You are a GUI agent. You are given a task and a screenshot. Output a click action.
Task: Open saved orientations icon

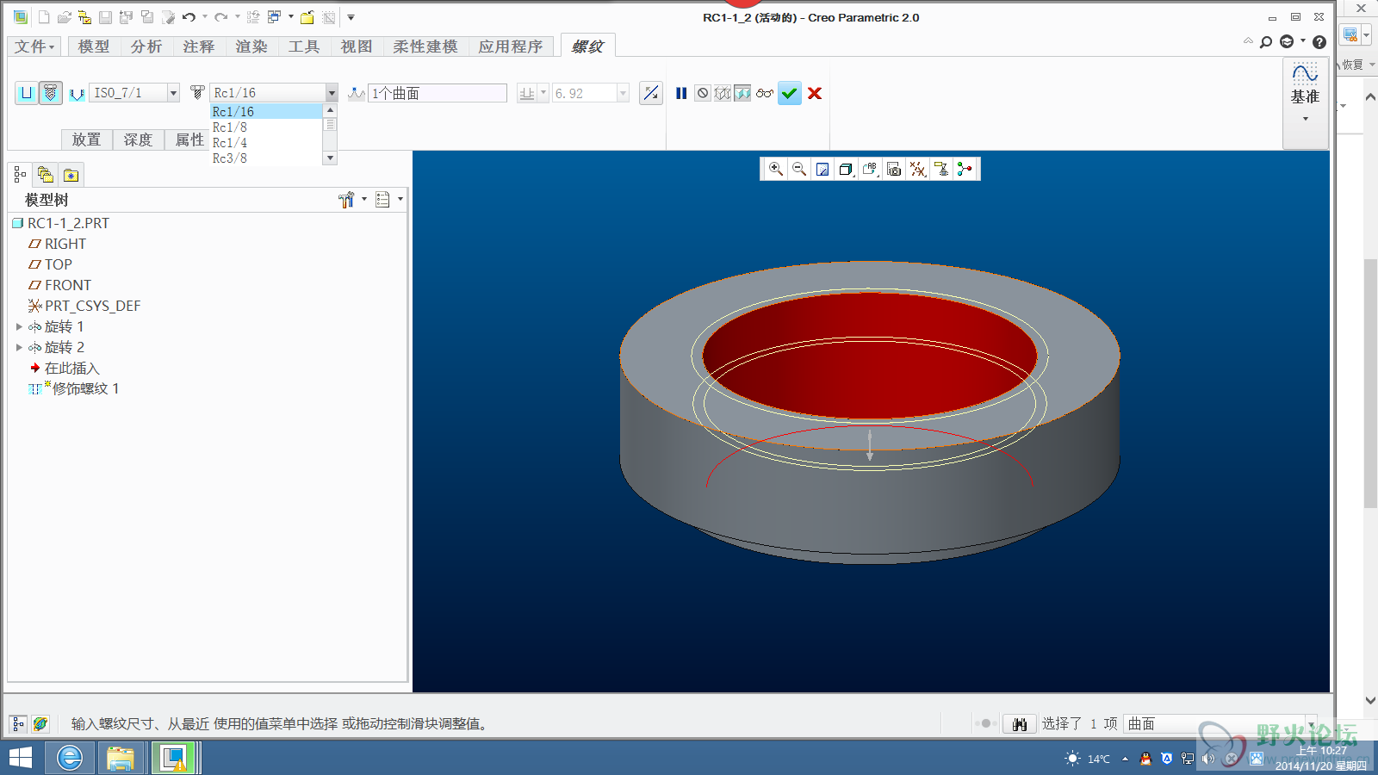[870, 169]
